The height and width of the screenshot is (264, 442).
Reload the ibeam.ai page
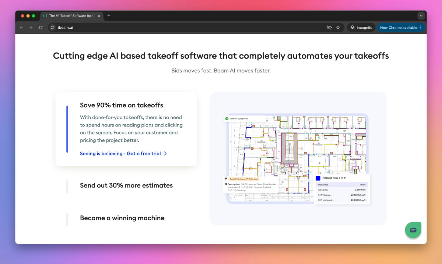[41, 28]
